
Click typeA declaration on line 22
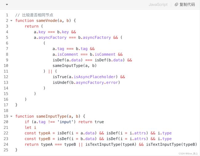pyautogui.click(x=44, y=133)
